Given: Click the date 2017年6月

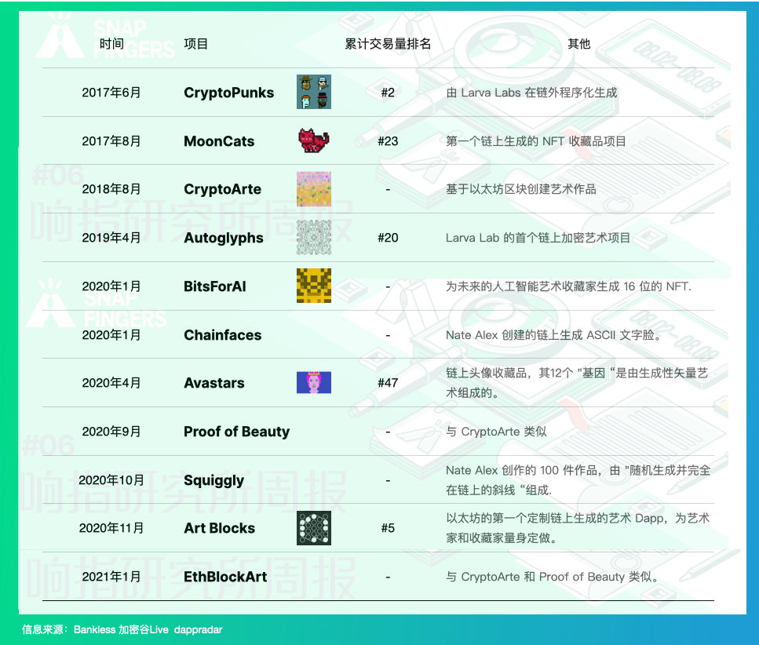Looking at the screenshot, I should (x=111, y=93).
